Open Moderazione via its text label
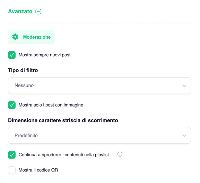This screenshot has width=200, height=183. 37,37
